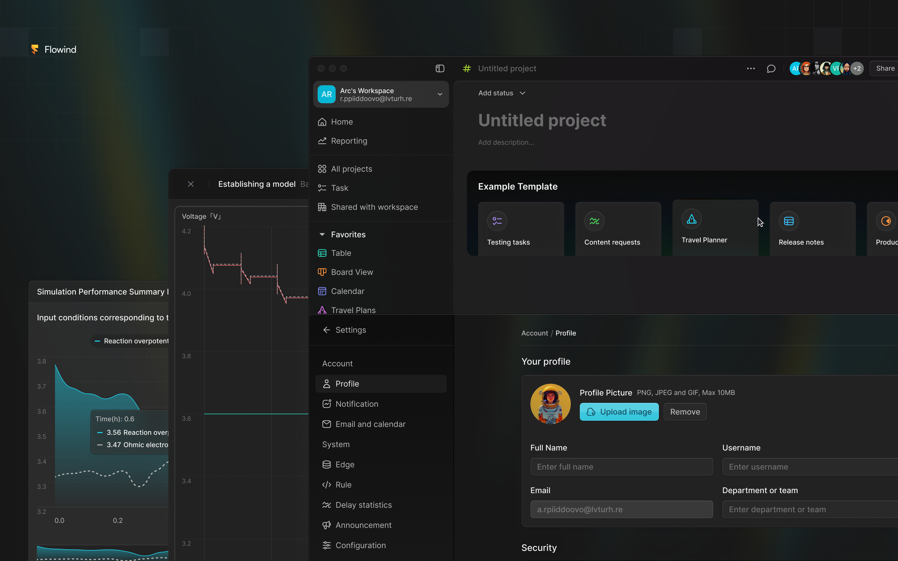Close the Establishing a model panel

click(191, 184)
